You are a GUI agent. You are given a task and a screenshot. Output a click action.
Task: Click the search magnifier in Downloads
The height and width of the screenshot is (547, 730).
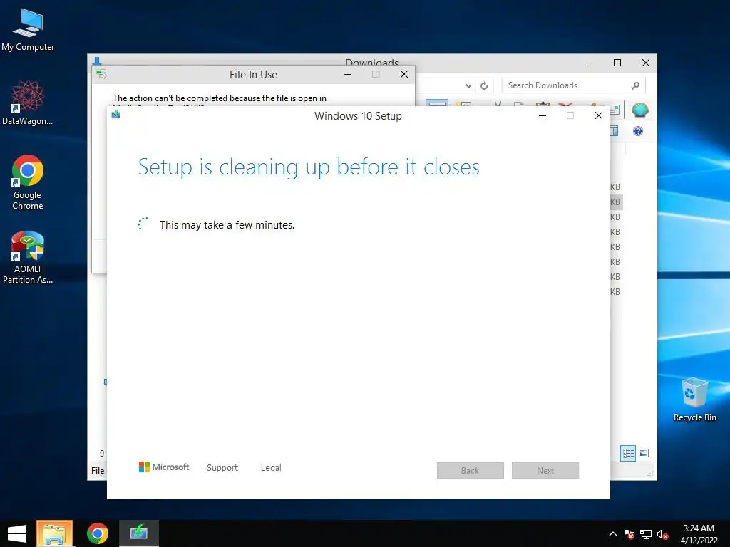635,85
